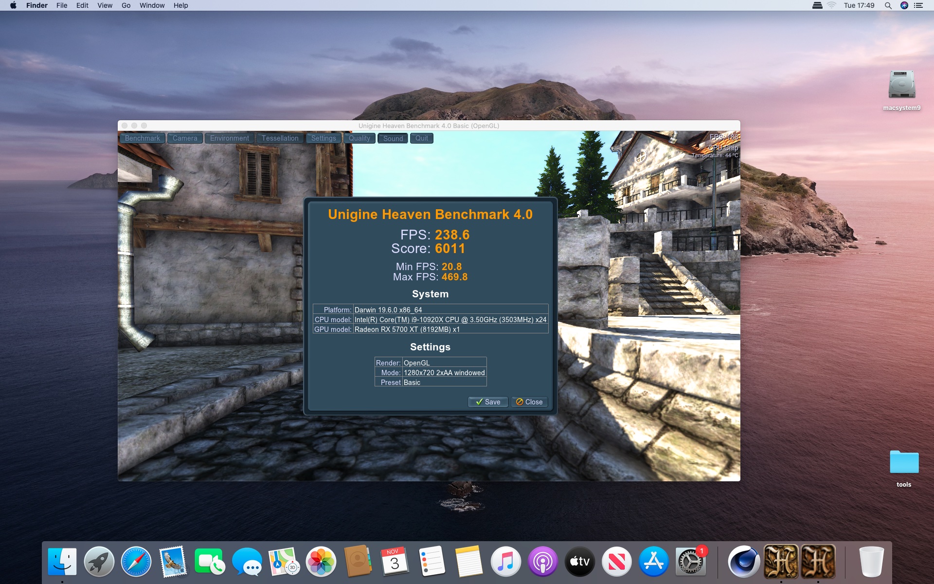Open the Finder File menu
The height and width of the screenshot is (584, 934).
click(x=62, y=5)
